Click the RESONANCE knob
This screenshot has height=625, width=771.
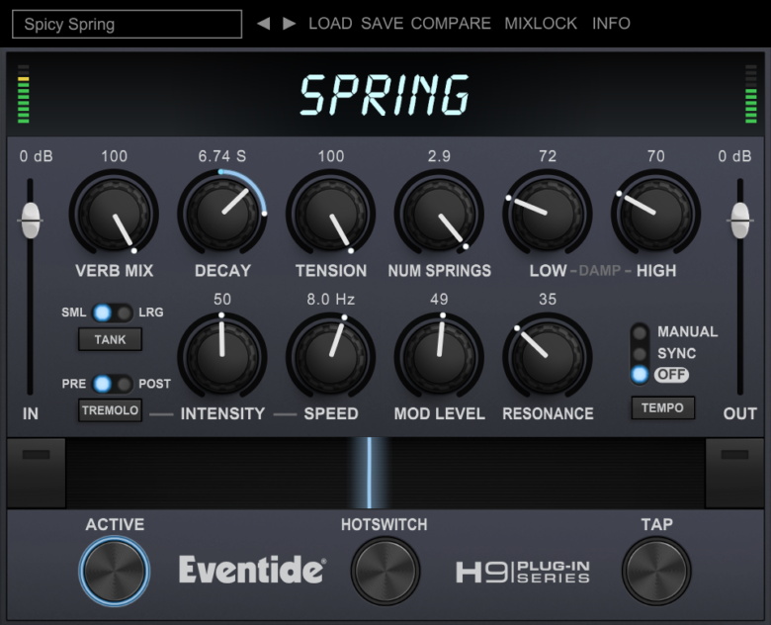coord(548,357)
